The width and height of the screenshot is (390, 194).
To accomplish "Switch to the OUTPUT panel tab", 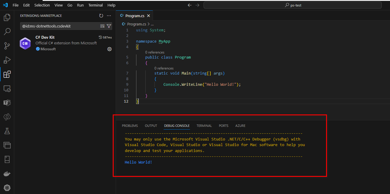I will 151,126.
